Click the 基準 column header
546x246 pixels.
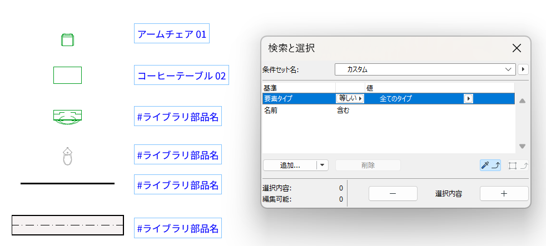click(x=270, y=87)
